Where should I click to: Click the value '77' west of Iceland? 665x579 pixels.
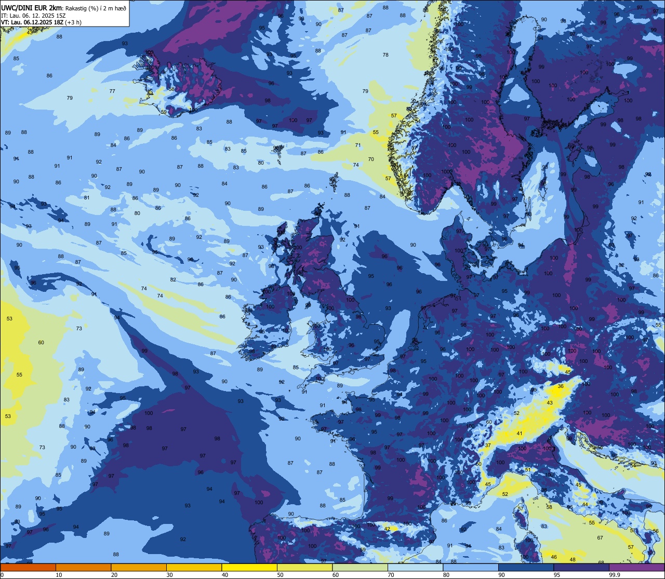coord(112,91)
